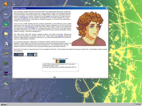This screenshot has width=142, height=106.
Task: Click the tumblr badge button
Action: pyautogui.click(x=32, y=55)
